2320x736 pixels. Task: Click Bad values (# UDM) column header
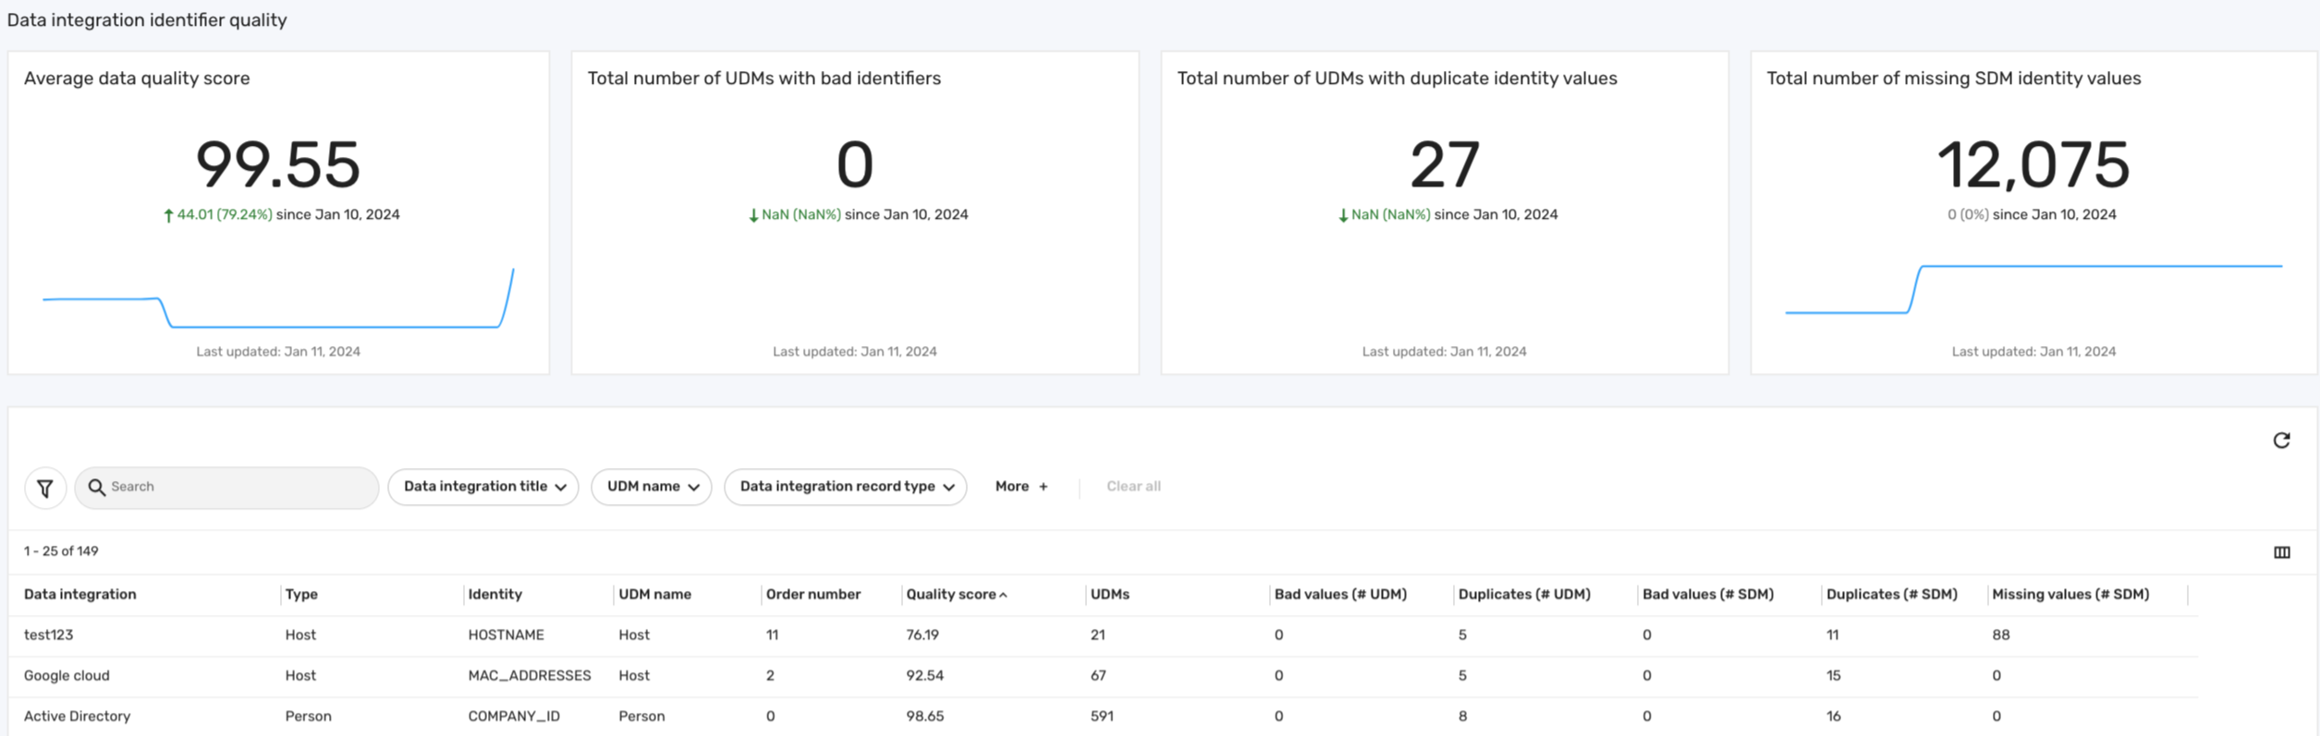1340,595
